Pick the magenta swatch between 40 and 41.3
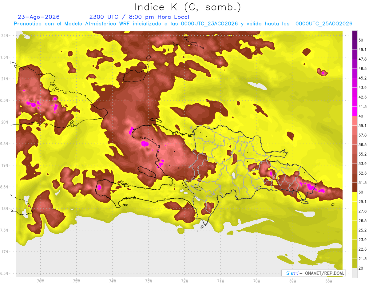Screen dimensions: 369x285 pos(355,112)
